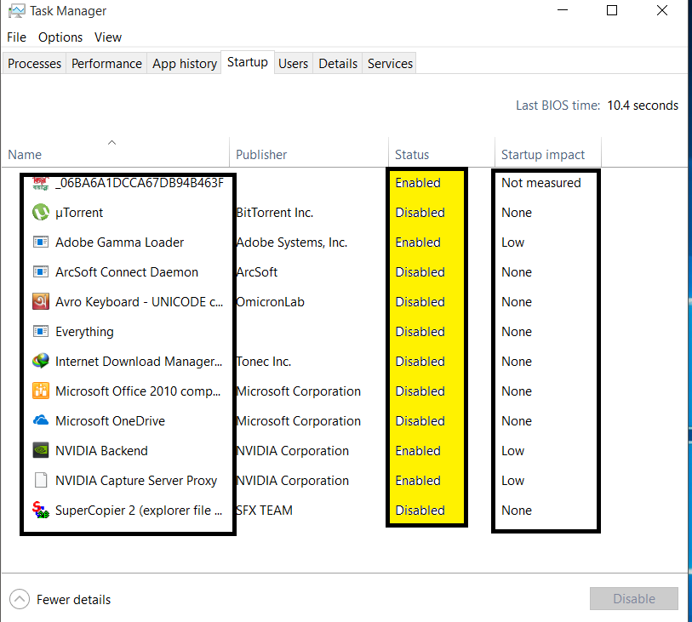This screenshot has width=692, height=622.
Task: Select the Adobe Gamma Loader name
Action: pyautogui.click(x=120, y=243)
